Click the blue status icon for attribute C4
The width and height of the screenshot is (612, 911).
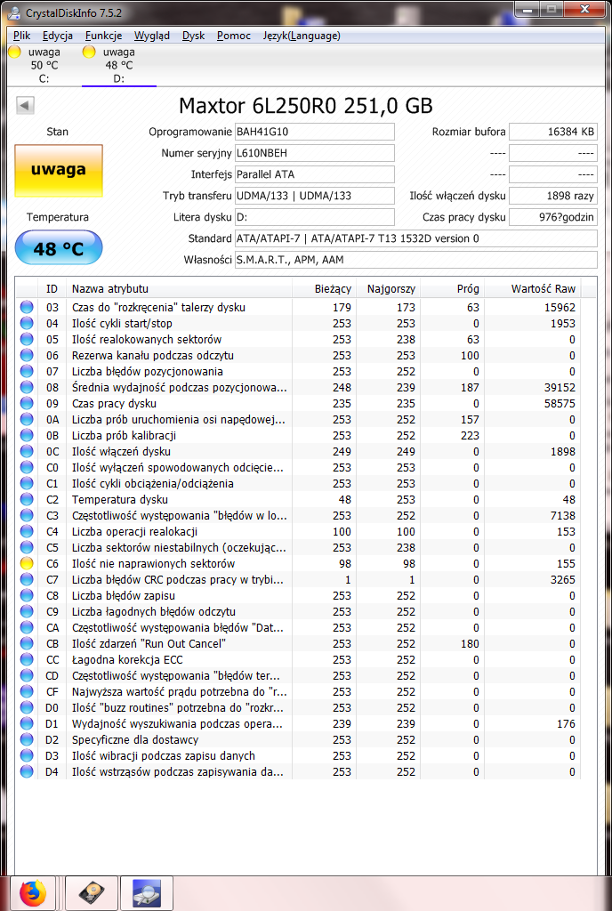click(27, 532)
